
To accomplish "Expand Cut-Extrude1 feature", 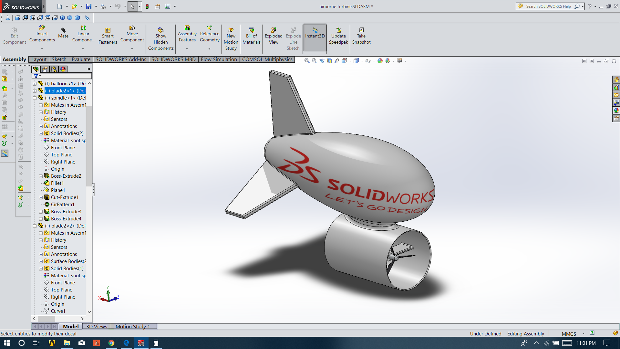I will [41, 197].
